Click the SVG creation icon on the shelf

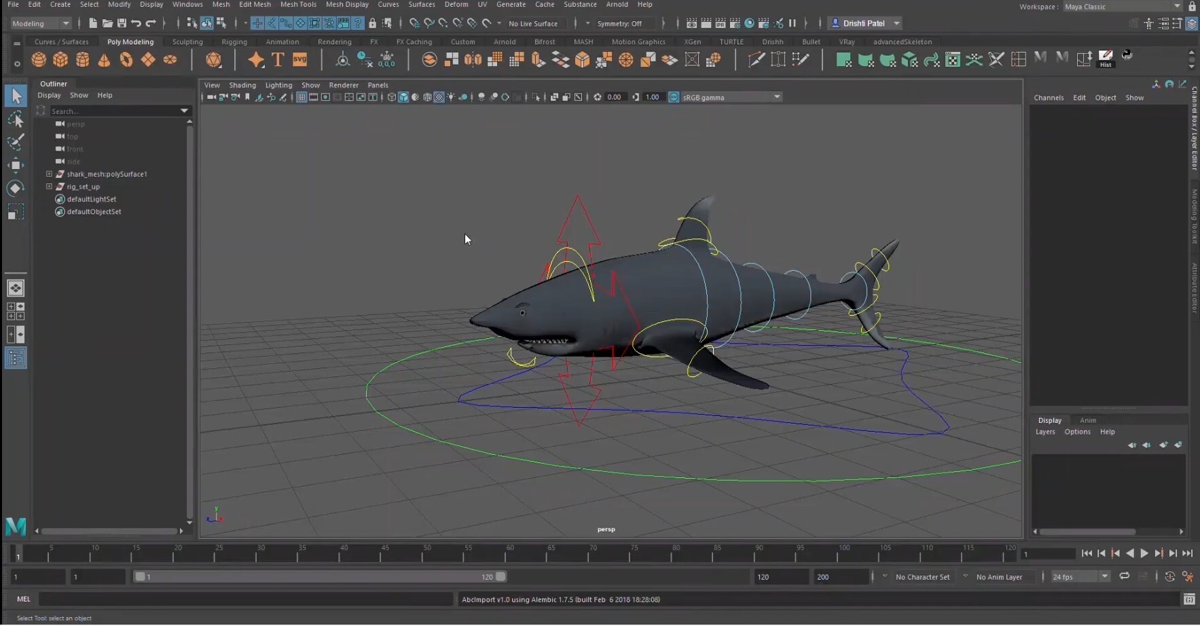pos(299,60)
